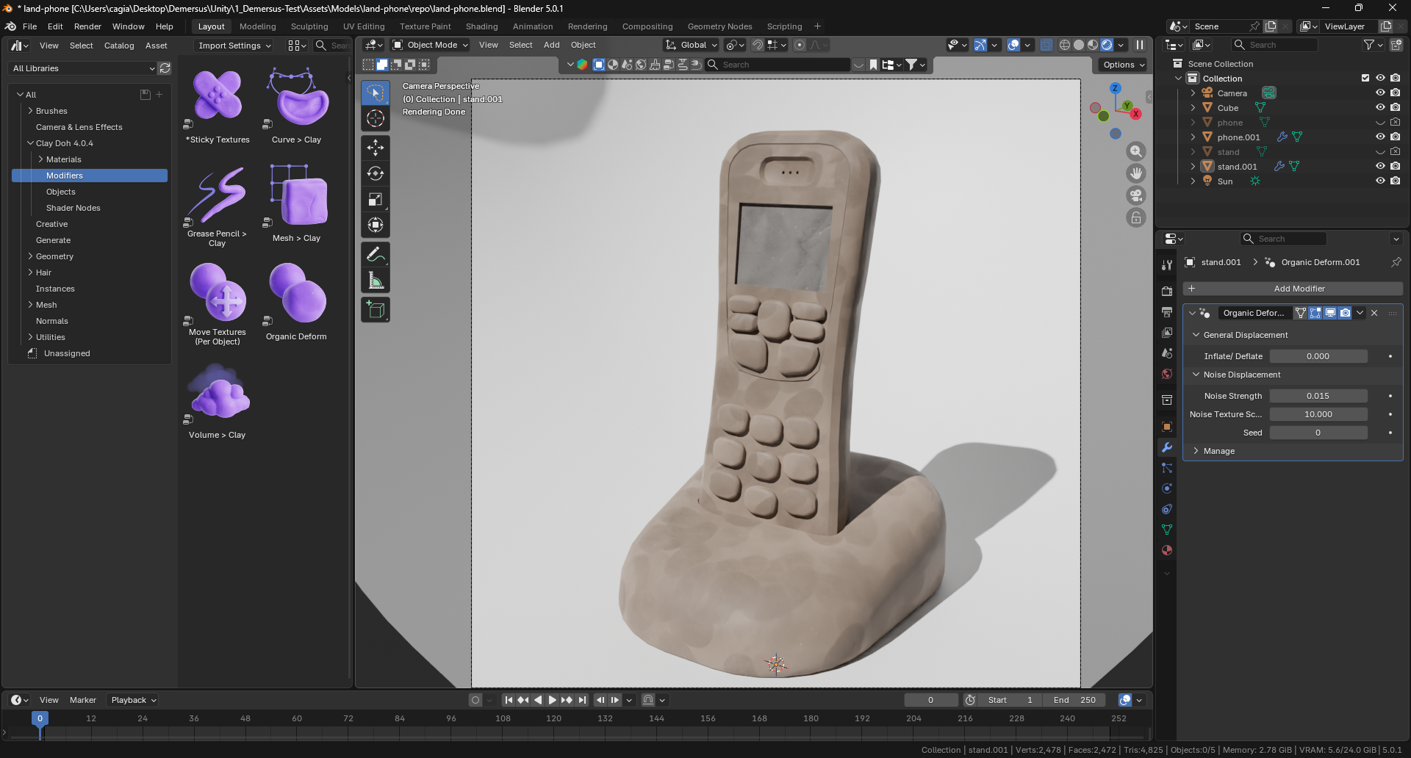Select the Rotate tool

tap(375, 173)
